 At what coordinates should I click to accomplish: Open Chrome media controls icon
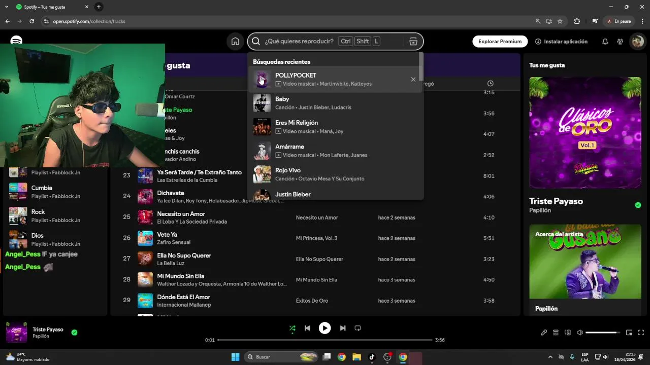(595, 21)
